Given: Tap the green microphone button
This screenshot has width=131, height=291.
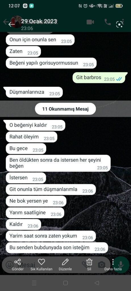Looking at the screenshot, I should point(121,265).
